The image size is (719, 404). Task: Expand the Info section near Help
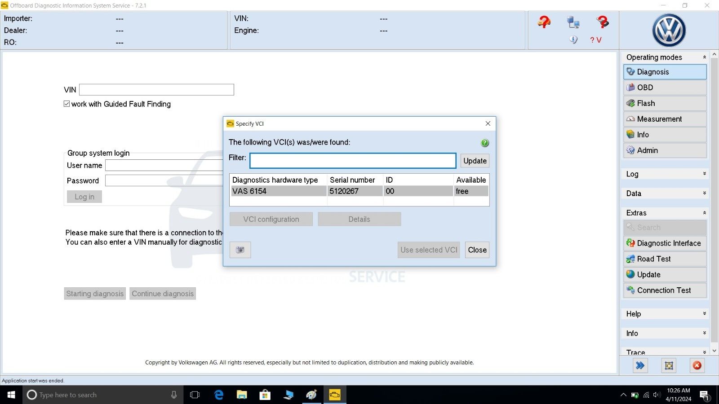click(704, 333)
